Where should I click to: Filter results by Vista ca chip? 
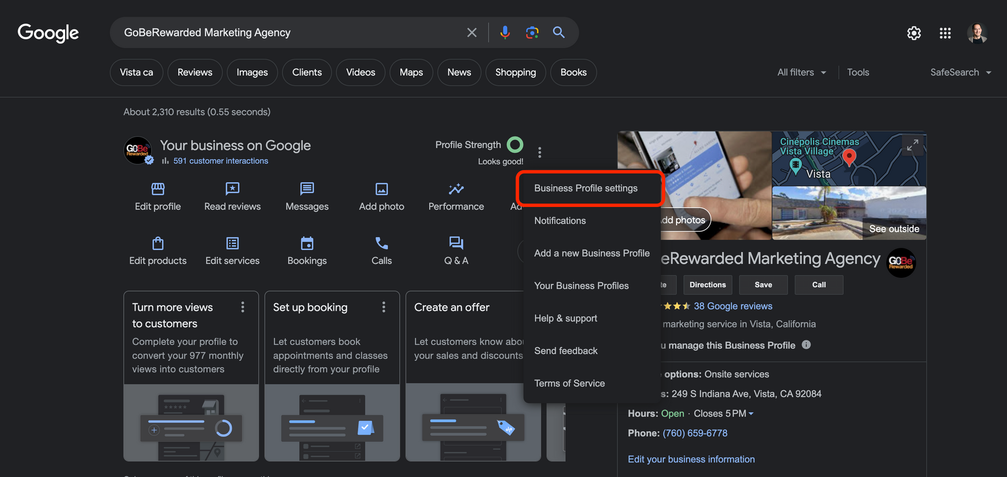136,72
